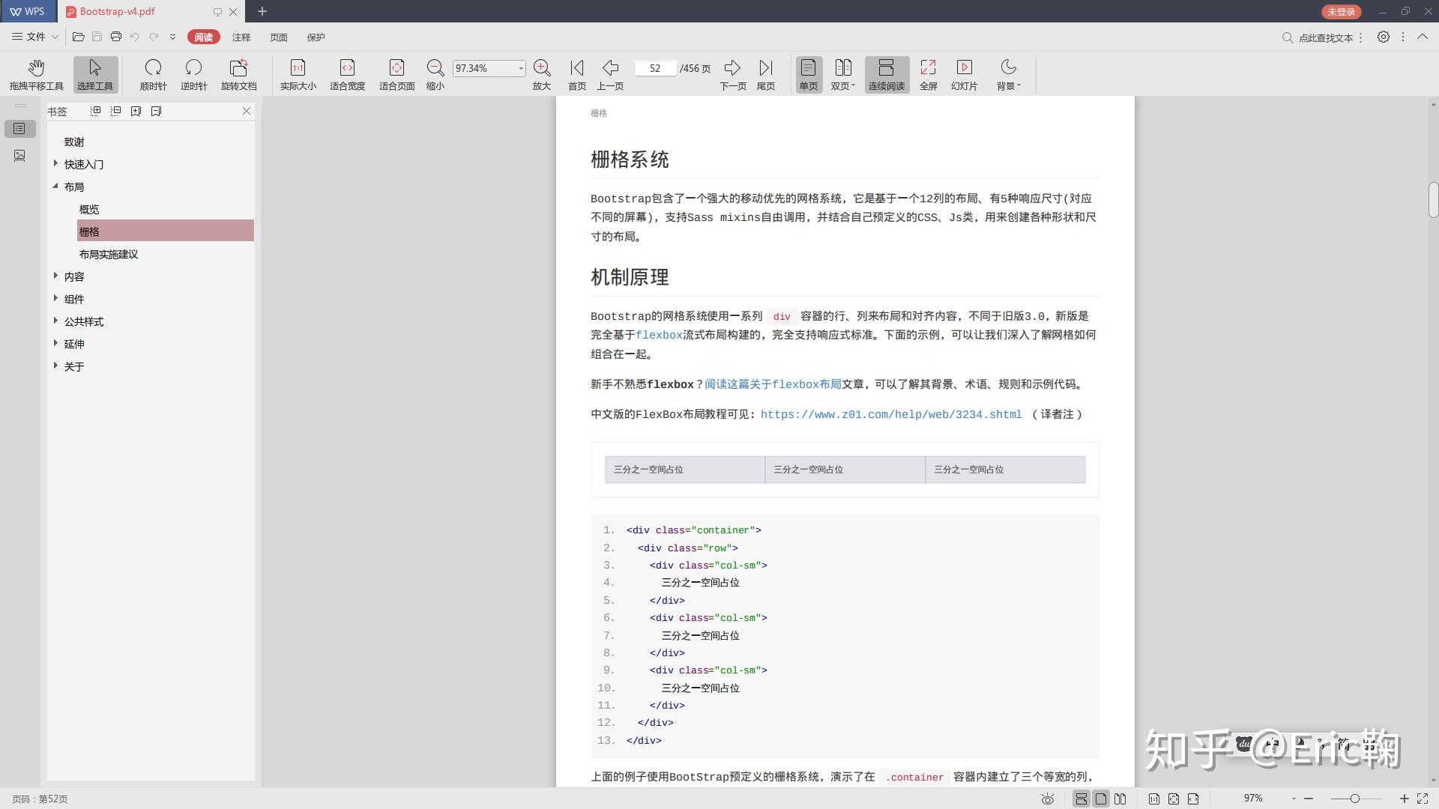Enable continuous view in status bar

[x=1081, y=799]
